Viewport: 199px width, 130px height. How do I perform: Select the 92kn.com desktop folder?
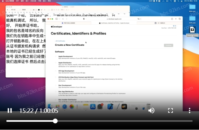tap(192, 8)
